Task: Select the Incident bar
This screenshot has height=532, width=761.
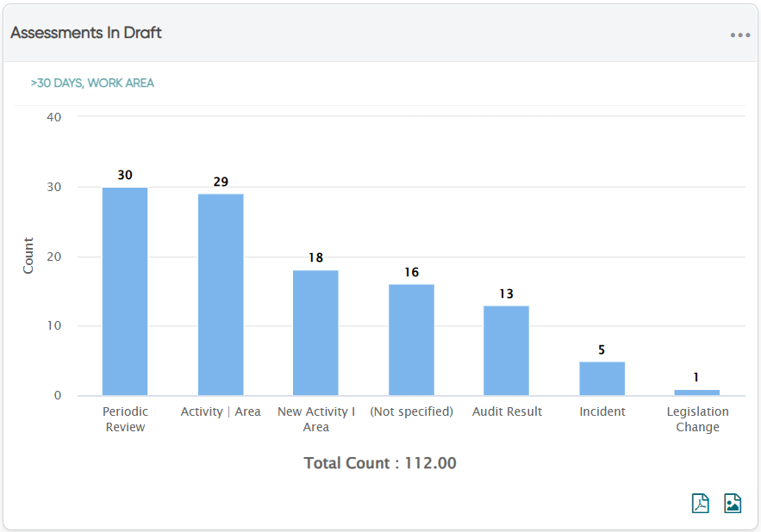Action: pos(602,378)
